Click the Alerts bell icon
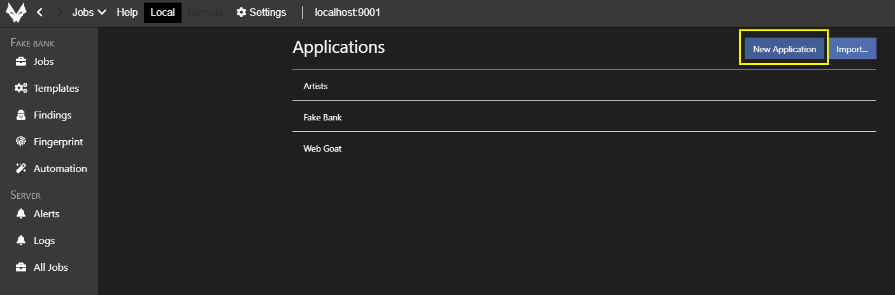This screenshot has width=895, height=295. click(x=21, y=213)
